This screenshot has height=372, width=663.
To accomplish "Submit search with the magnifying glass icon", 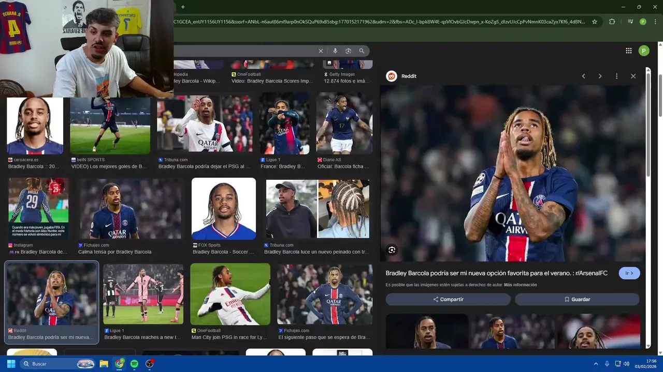I will tap(362, 51).
